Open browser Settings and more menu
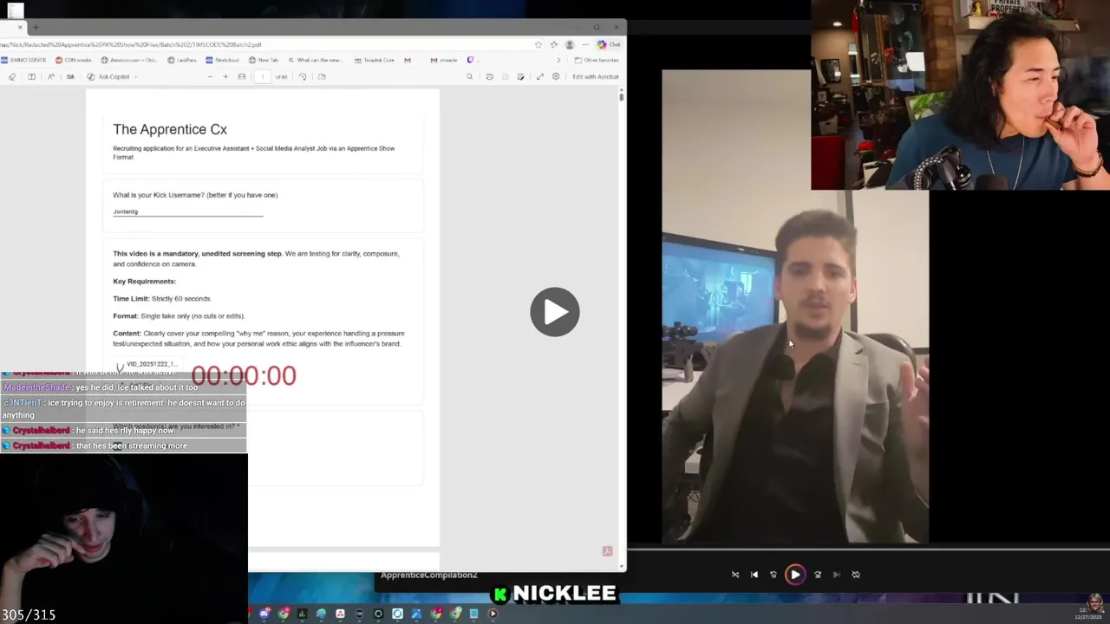Screen dimensions: 1110x624 coord(585,44)
